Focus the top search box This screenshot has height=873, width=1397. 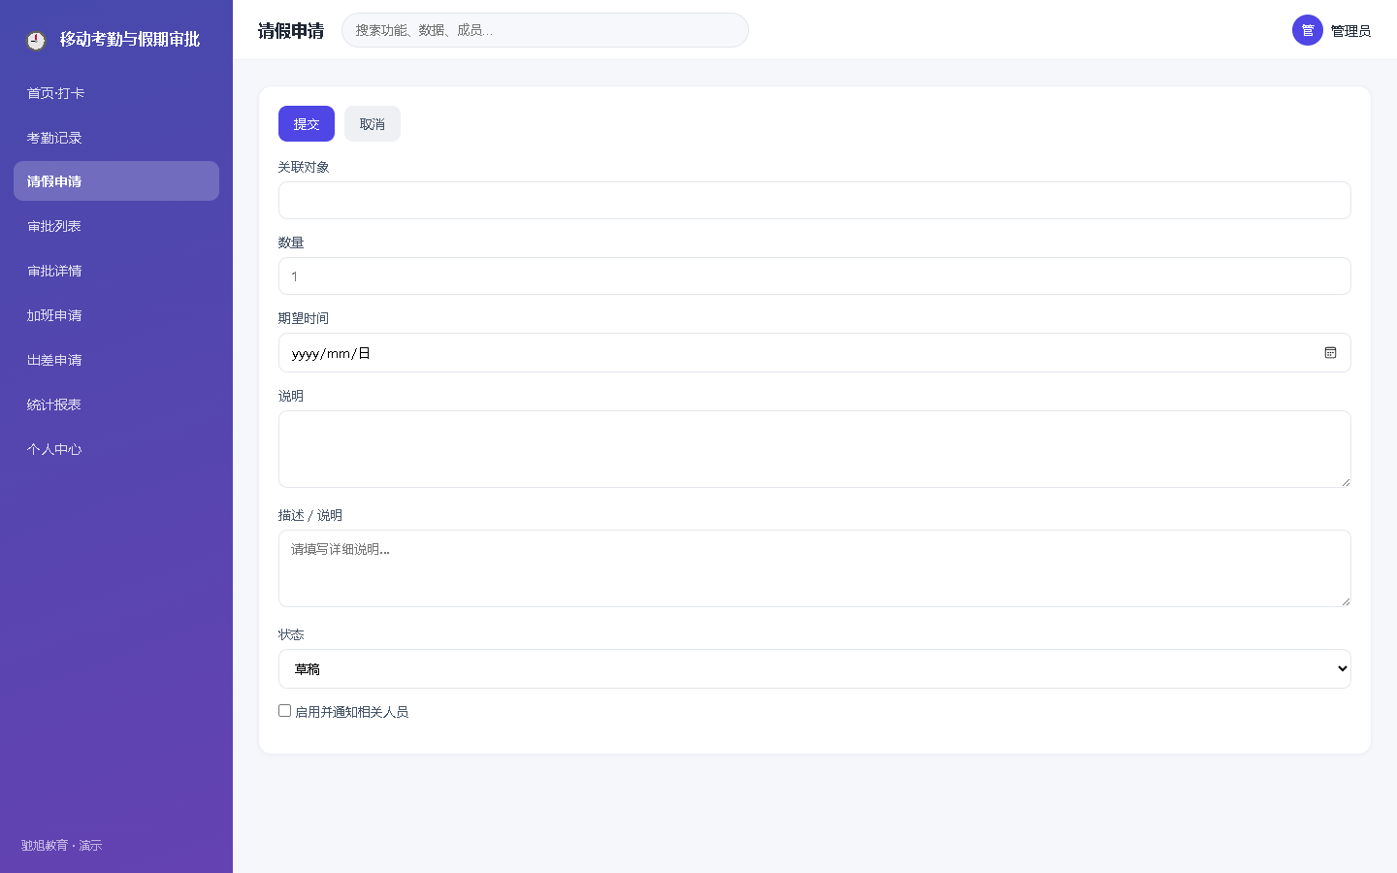pyautogui.click(x=545, y=30)
